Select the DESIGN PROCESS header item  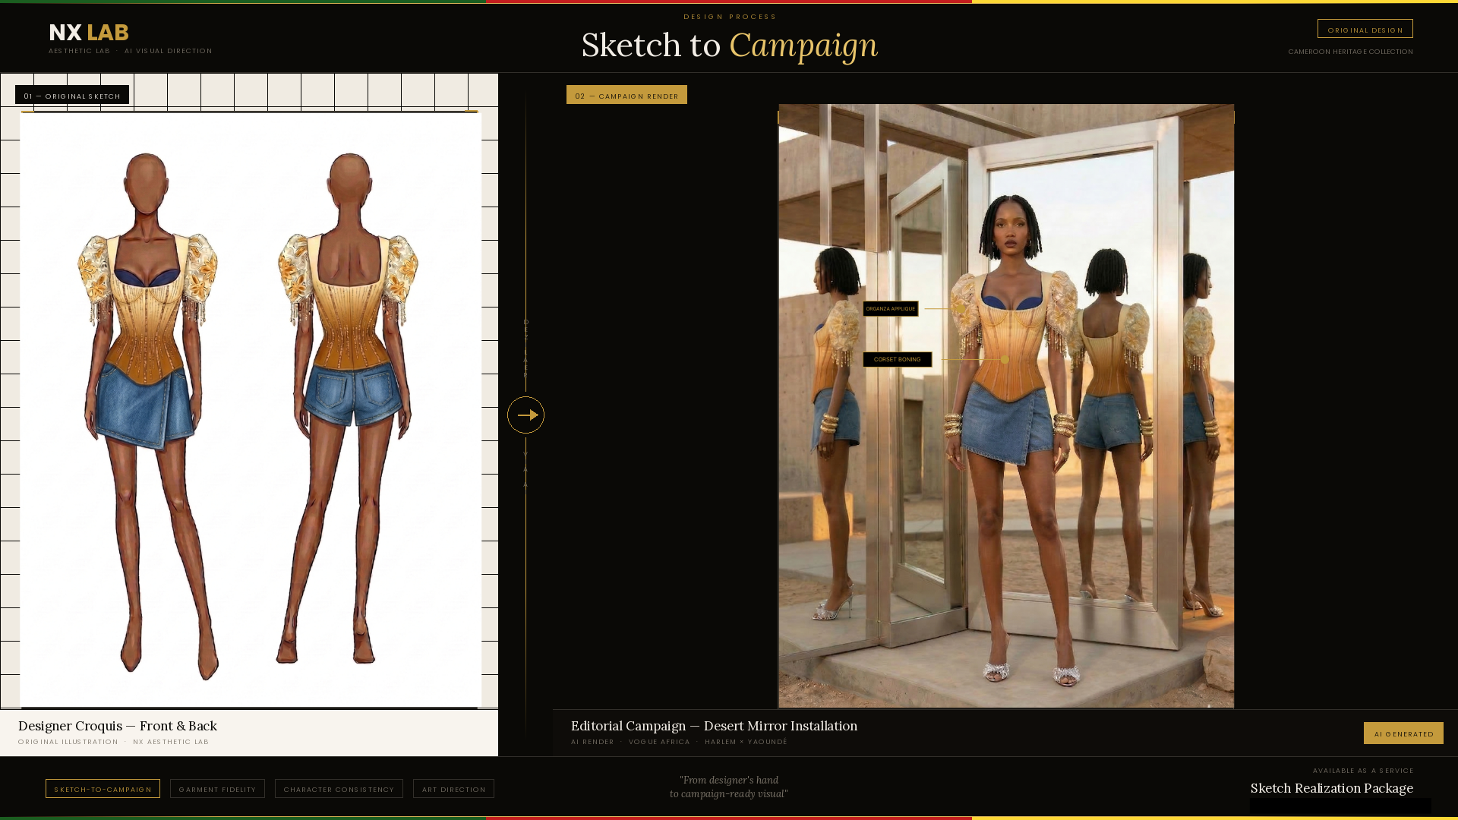(x=729, y=16)
